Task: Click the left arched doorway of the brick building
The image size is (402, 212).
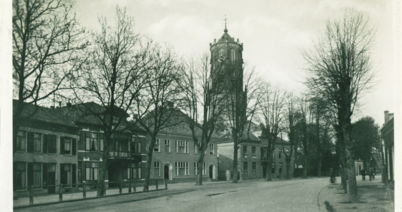Action: click(x=166, y=171)
